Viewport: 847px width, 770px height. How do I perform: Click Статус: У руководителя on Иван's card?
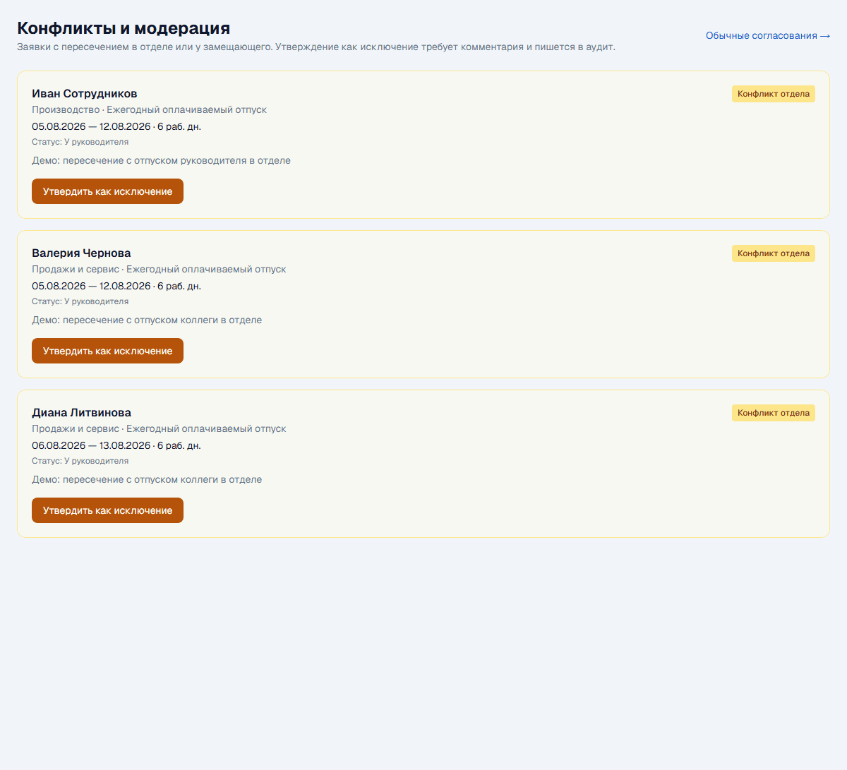click(x=80, y=142)
